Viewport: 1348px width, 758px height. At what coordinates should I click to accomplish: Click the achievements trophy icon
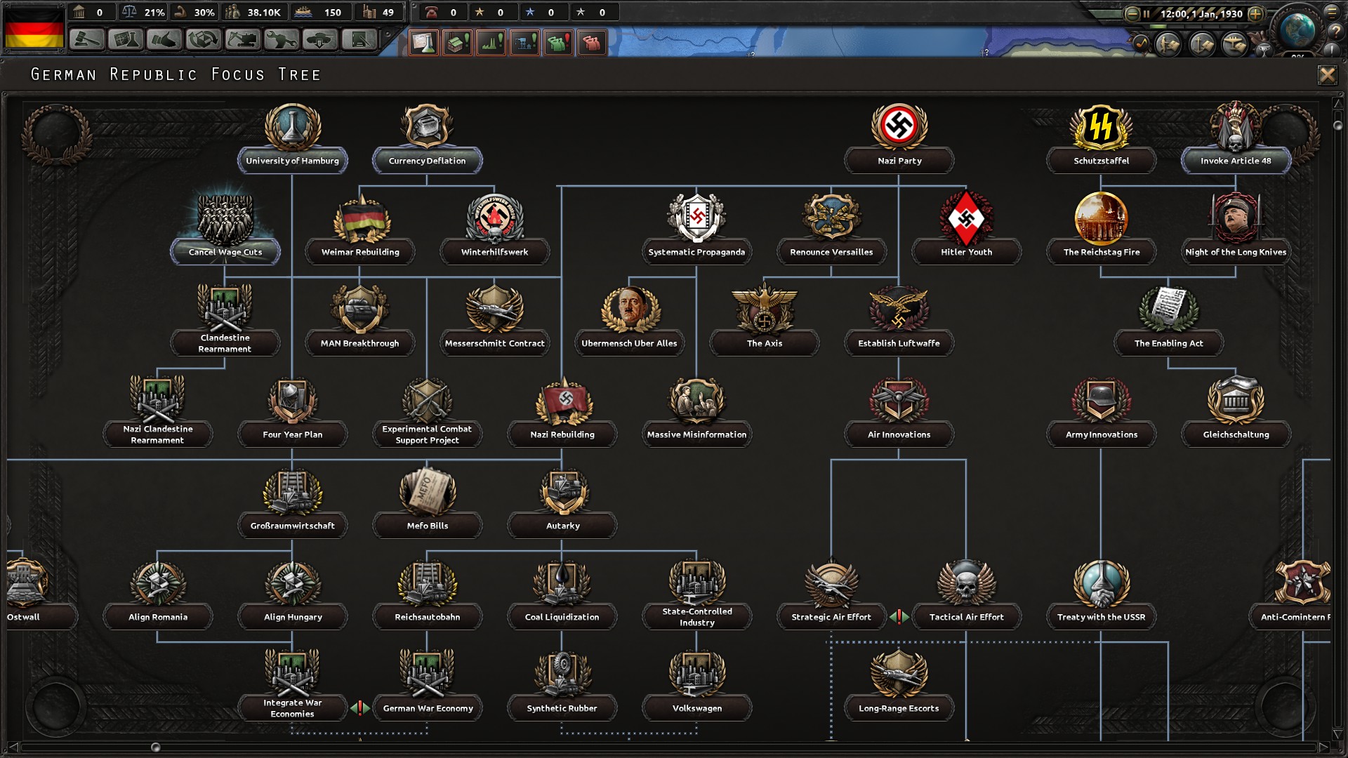point(1263,49)
